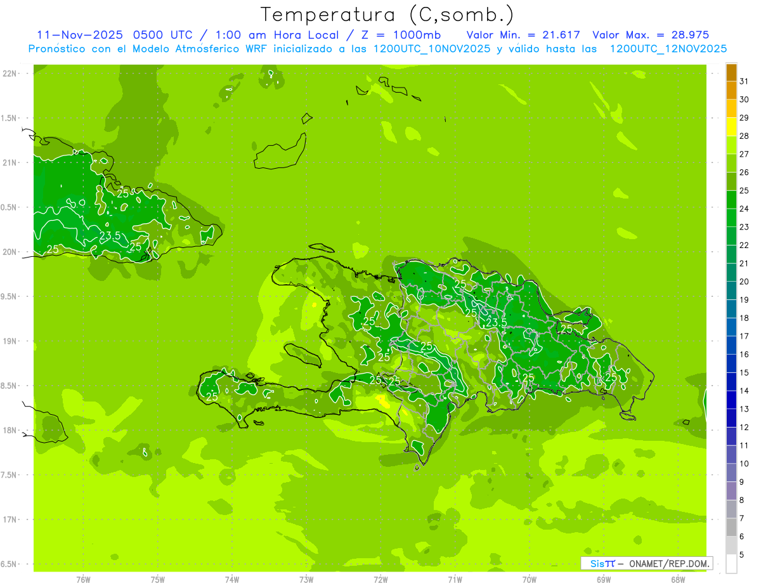Click the 20N latitude axis label
This screenshot has width=761, height=588.
[9, 252]
